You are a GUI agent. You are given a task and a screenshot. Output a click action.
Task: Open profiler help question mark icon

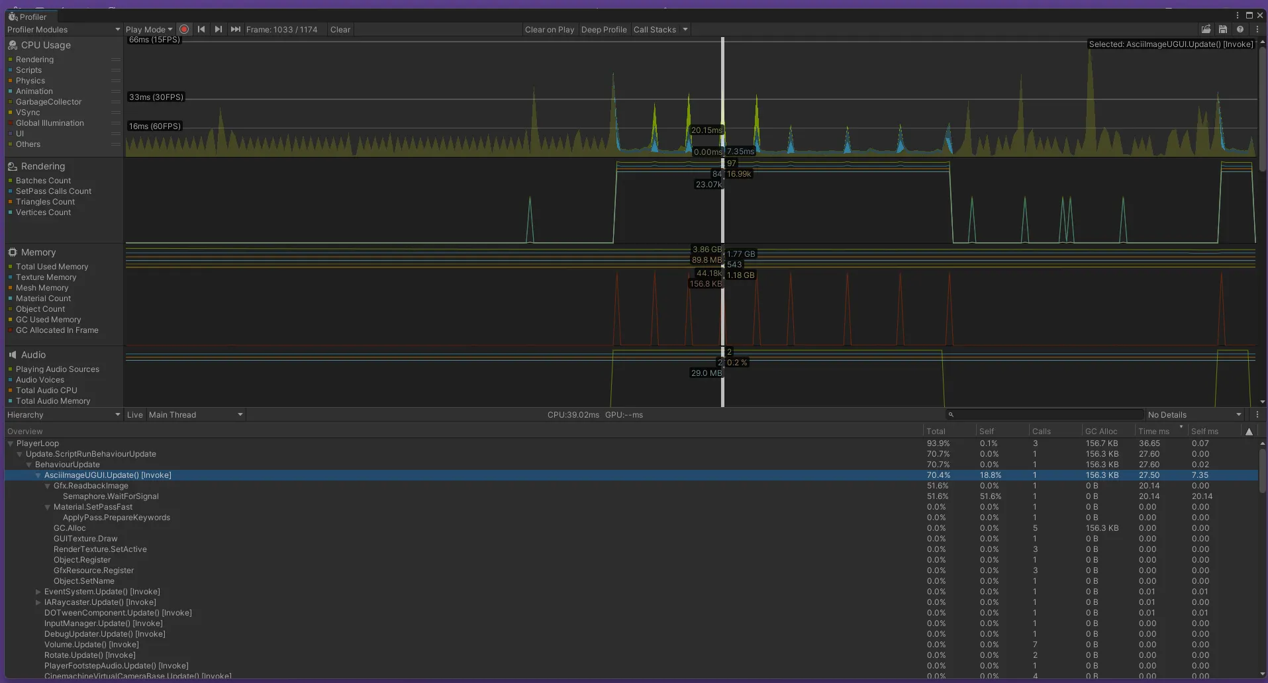pos(1240,29)
